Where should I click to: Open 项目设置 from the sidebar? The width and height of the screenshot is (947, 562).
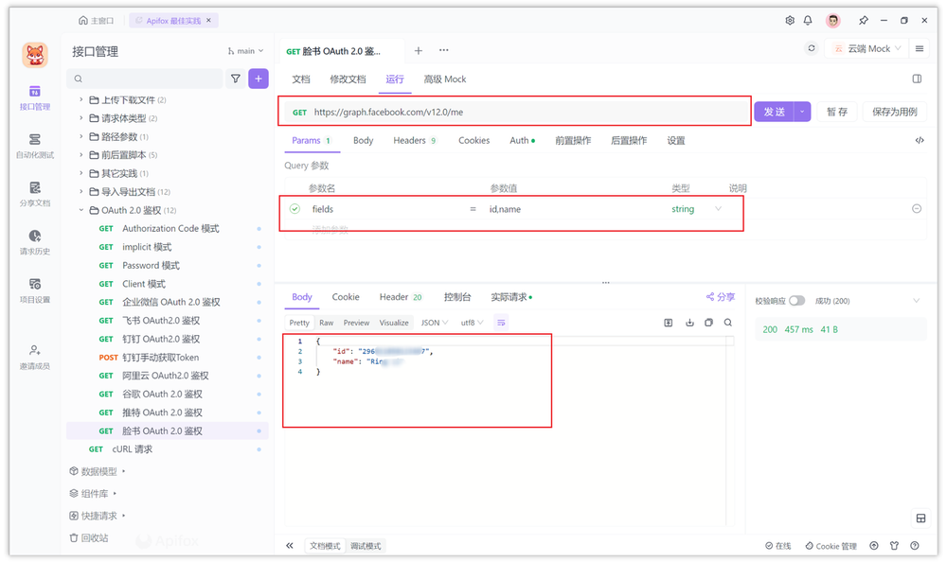pos(35,292)
